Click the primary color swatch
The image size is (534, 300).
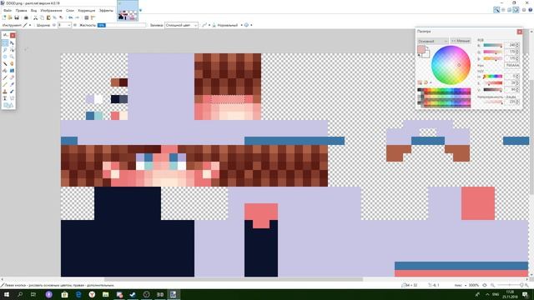421,49
